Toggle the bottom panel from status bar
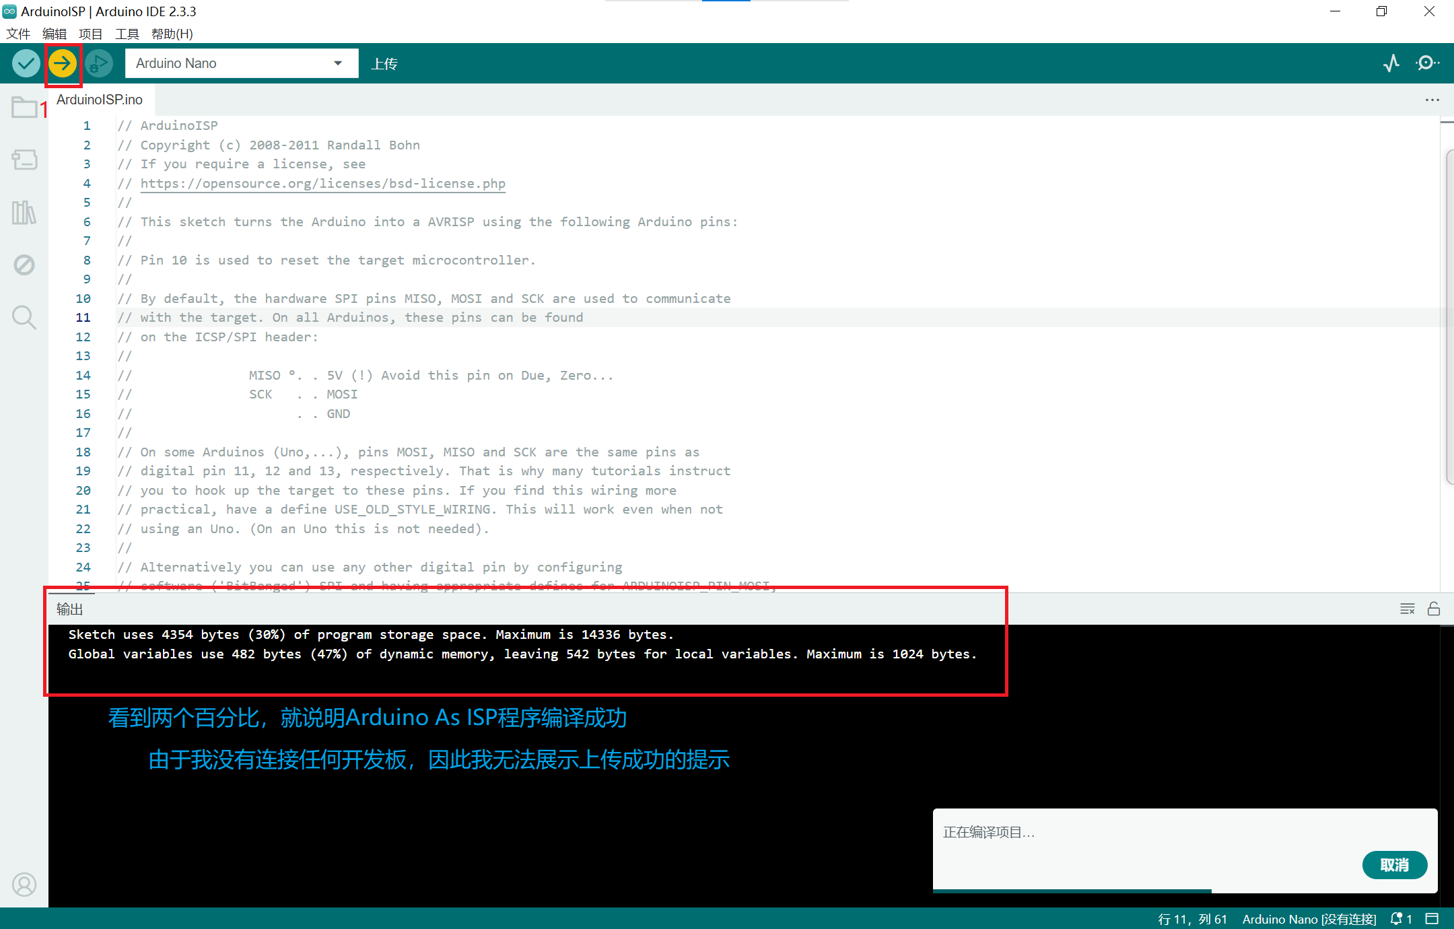Image resolution: width=1454 pixels, height=929 pixels. click(x=1432, y=919)
